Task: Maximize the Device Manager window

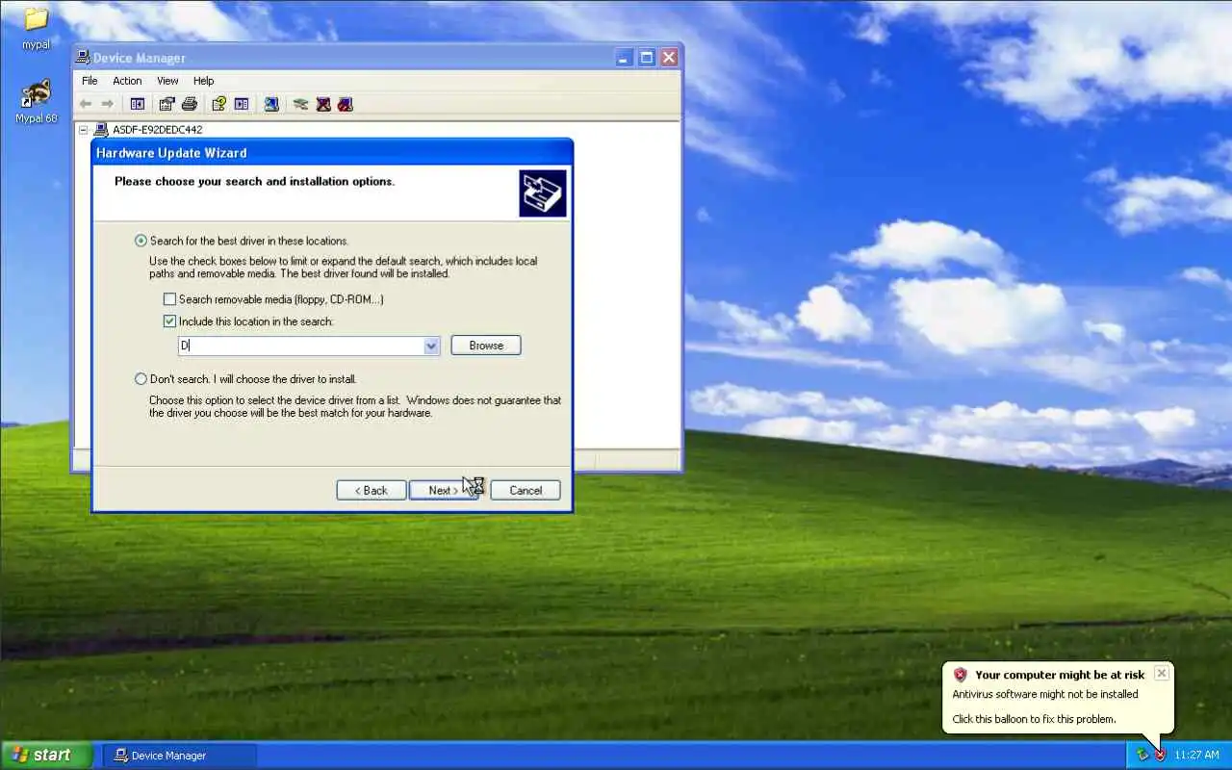Action: (x=647, y=58)
